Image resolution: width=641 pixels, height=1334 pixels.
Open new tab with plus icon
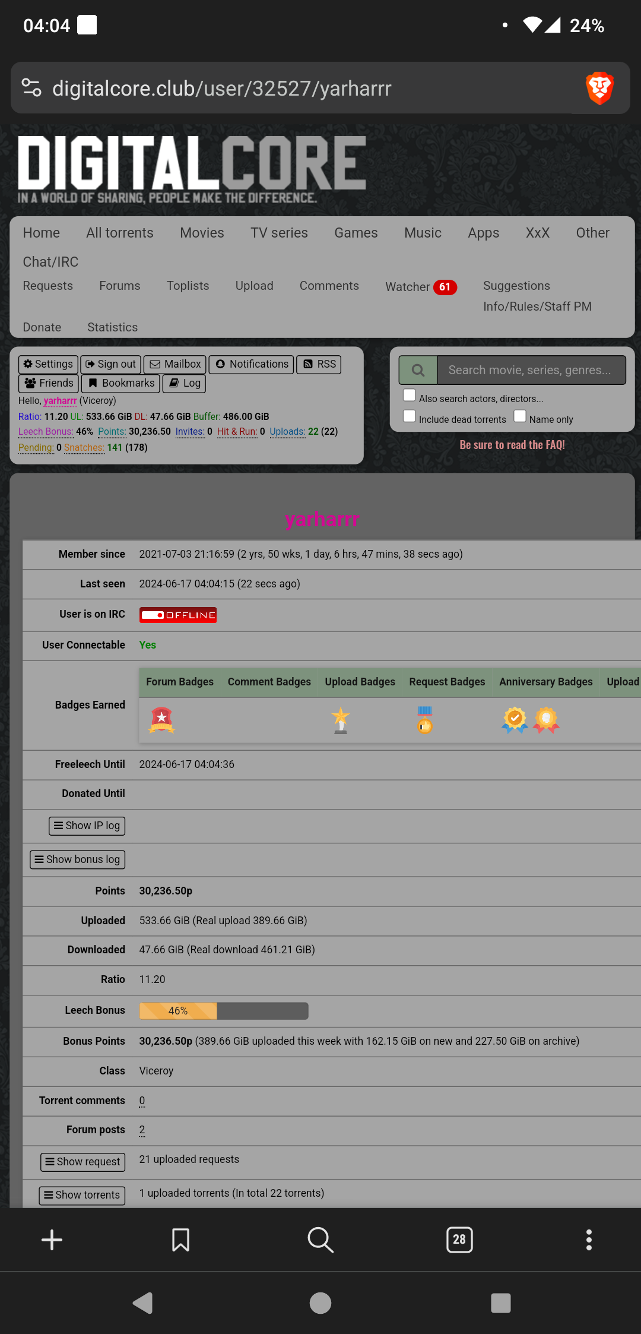tap(52, 1240)
